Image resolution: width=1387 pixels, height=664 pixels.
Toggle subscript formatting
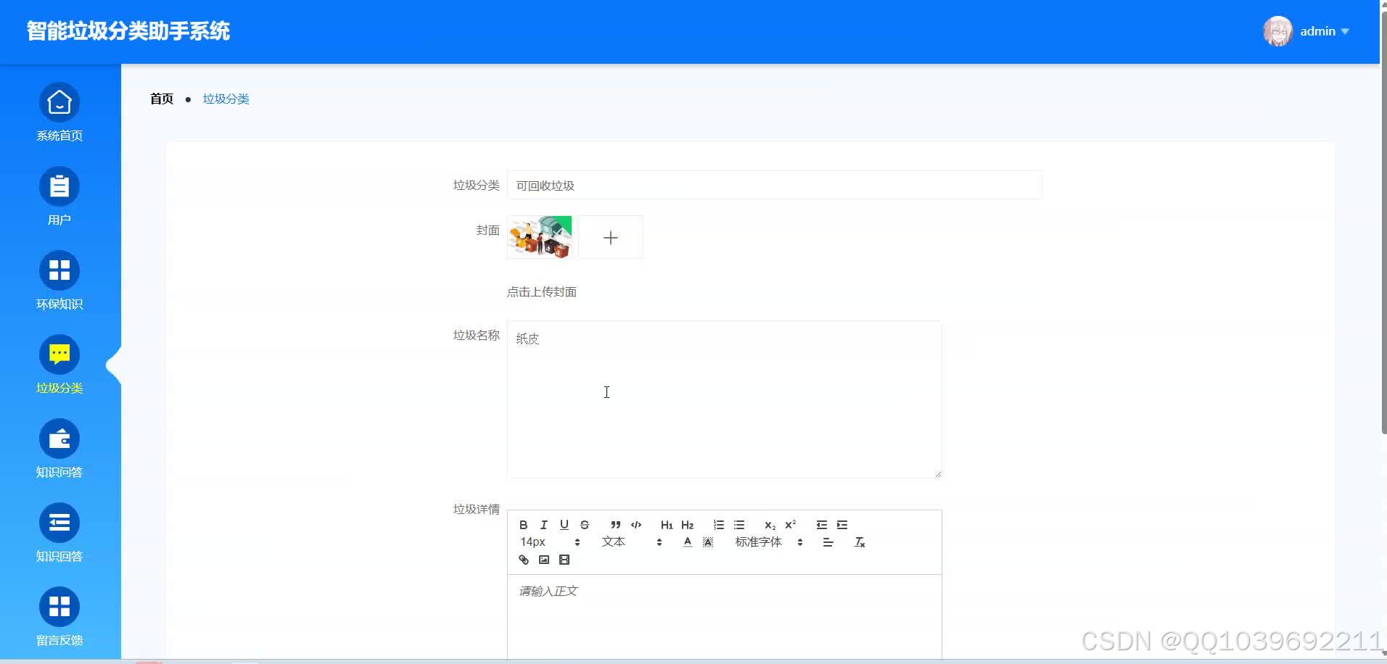(769, 525)
